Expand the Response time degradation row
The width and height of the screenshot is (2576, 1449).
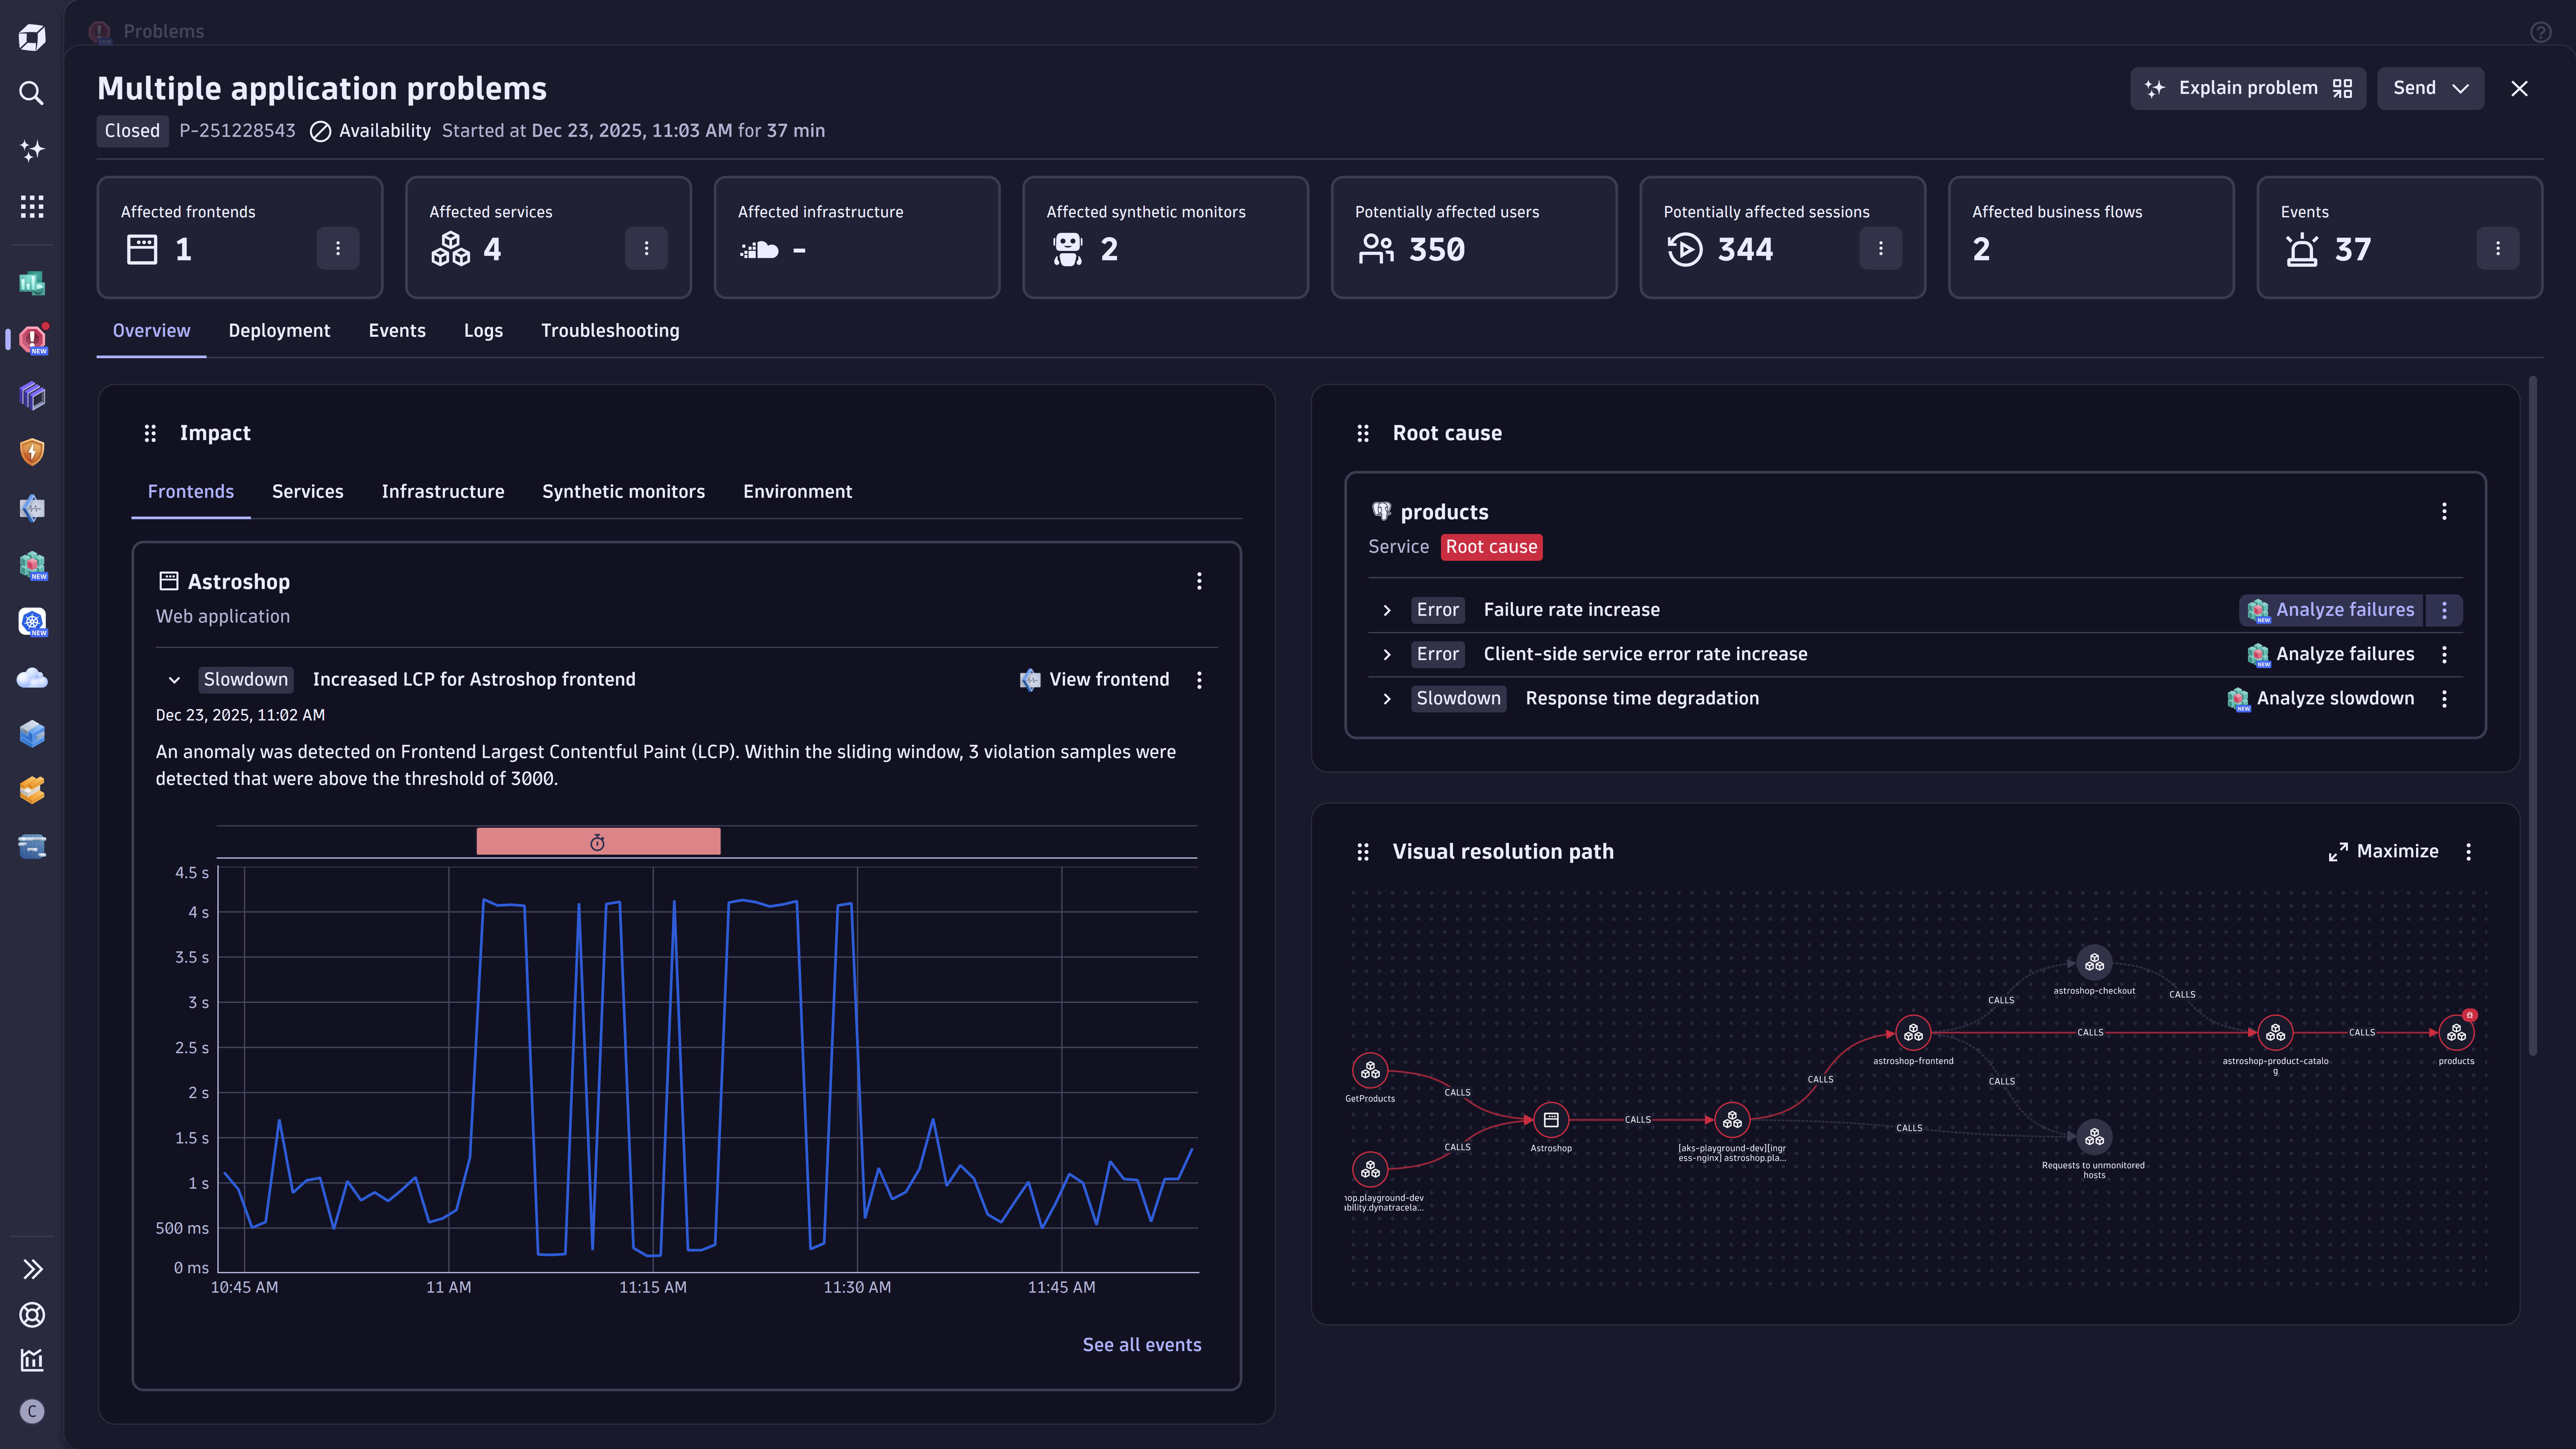1387,699
